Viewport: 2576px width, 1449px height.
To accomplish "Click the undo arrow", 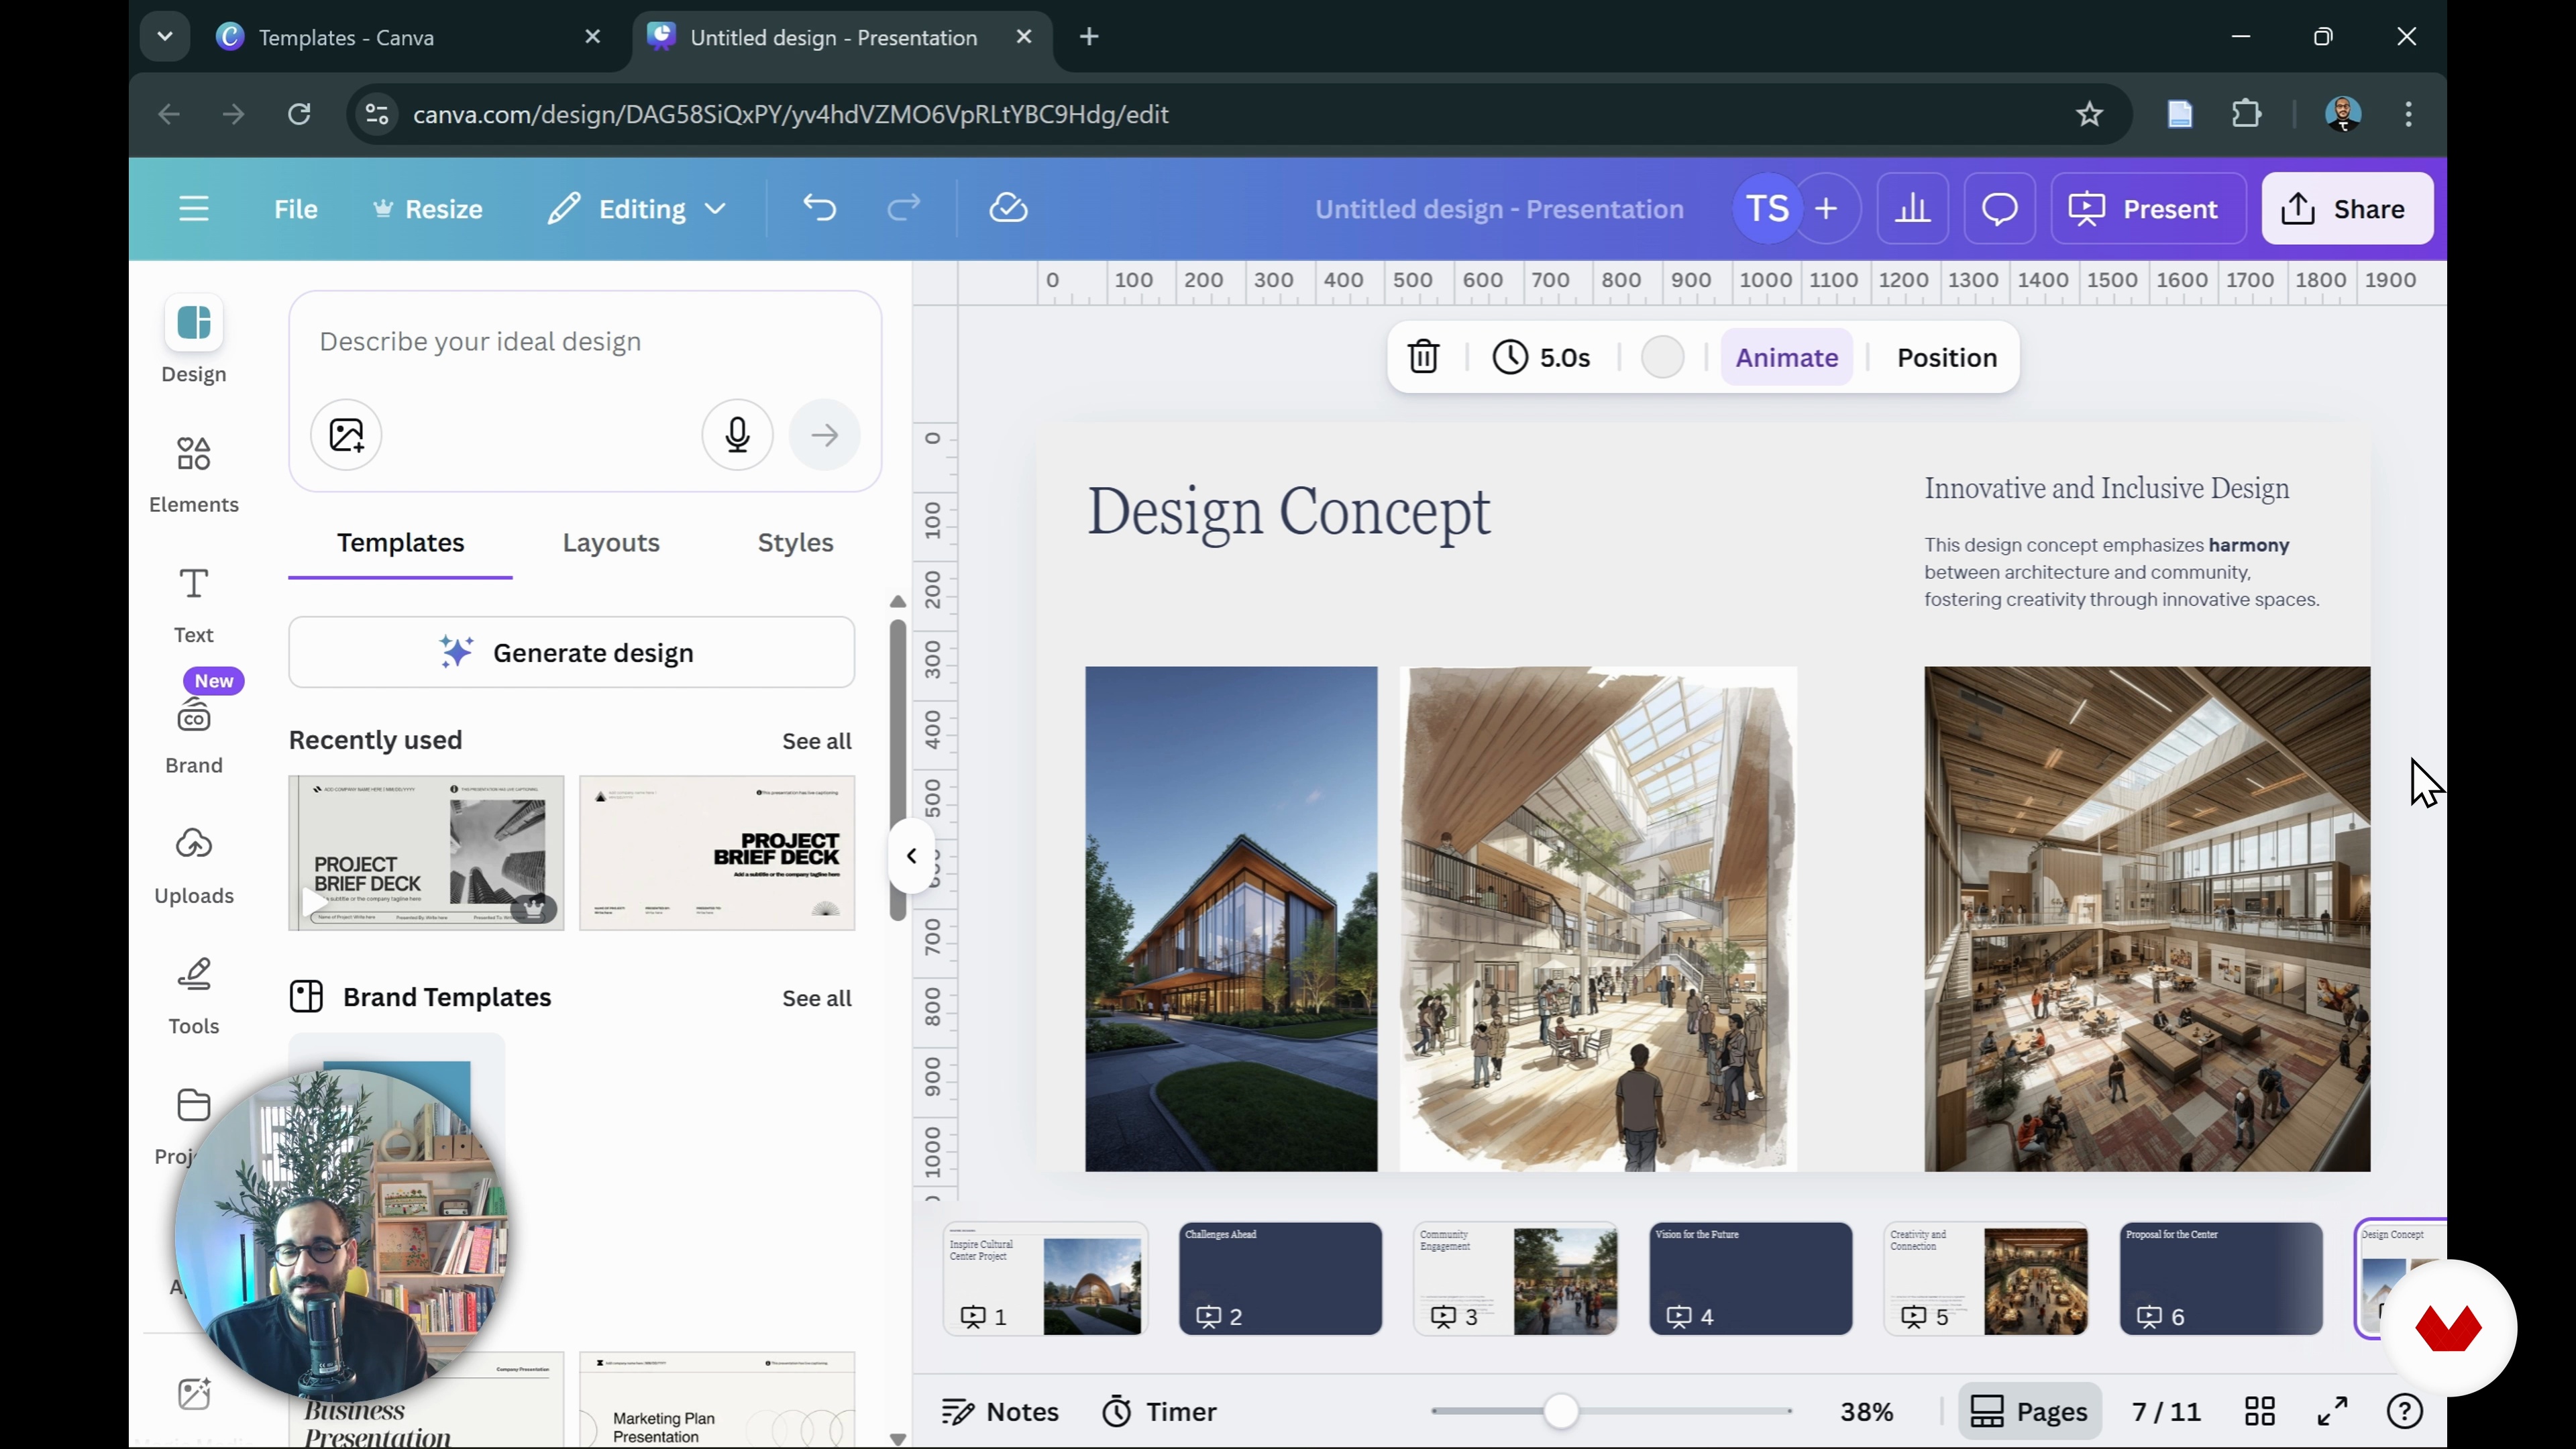I will 819,209.
